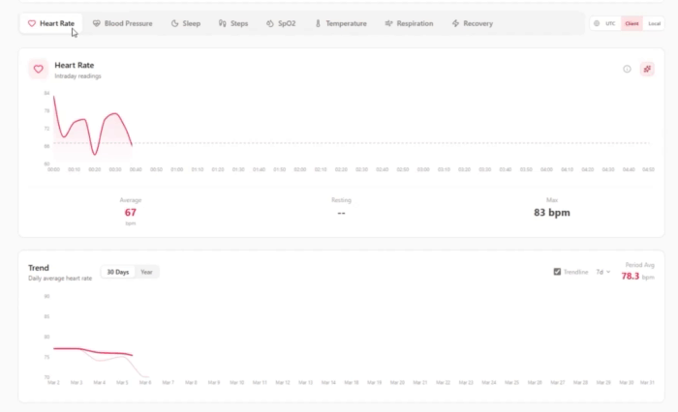
Task: Click the heart icon in Heart Rate header
Action: tap(38, 69)
